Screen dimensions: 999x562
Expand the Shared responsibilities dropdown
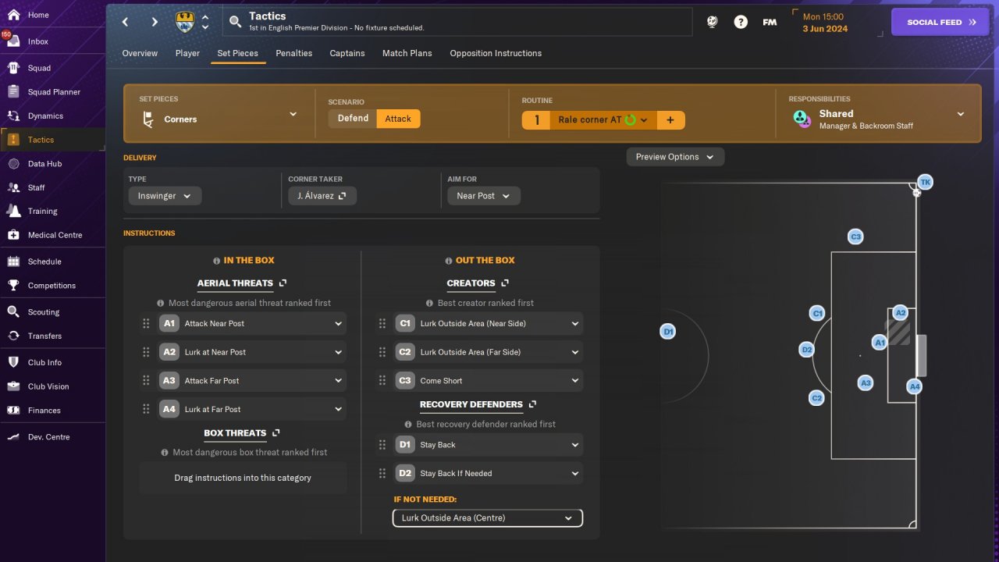(x=878, y=114)
